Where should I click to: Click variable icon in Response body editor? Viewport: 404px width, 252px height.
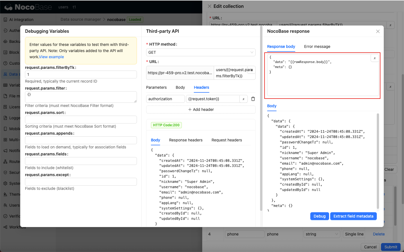click(x=375, y=58)
